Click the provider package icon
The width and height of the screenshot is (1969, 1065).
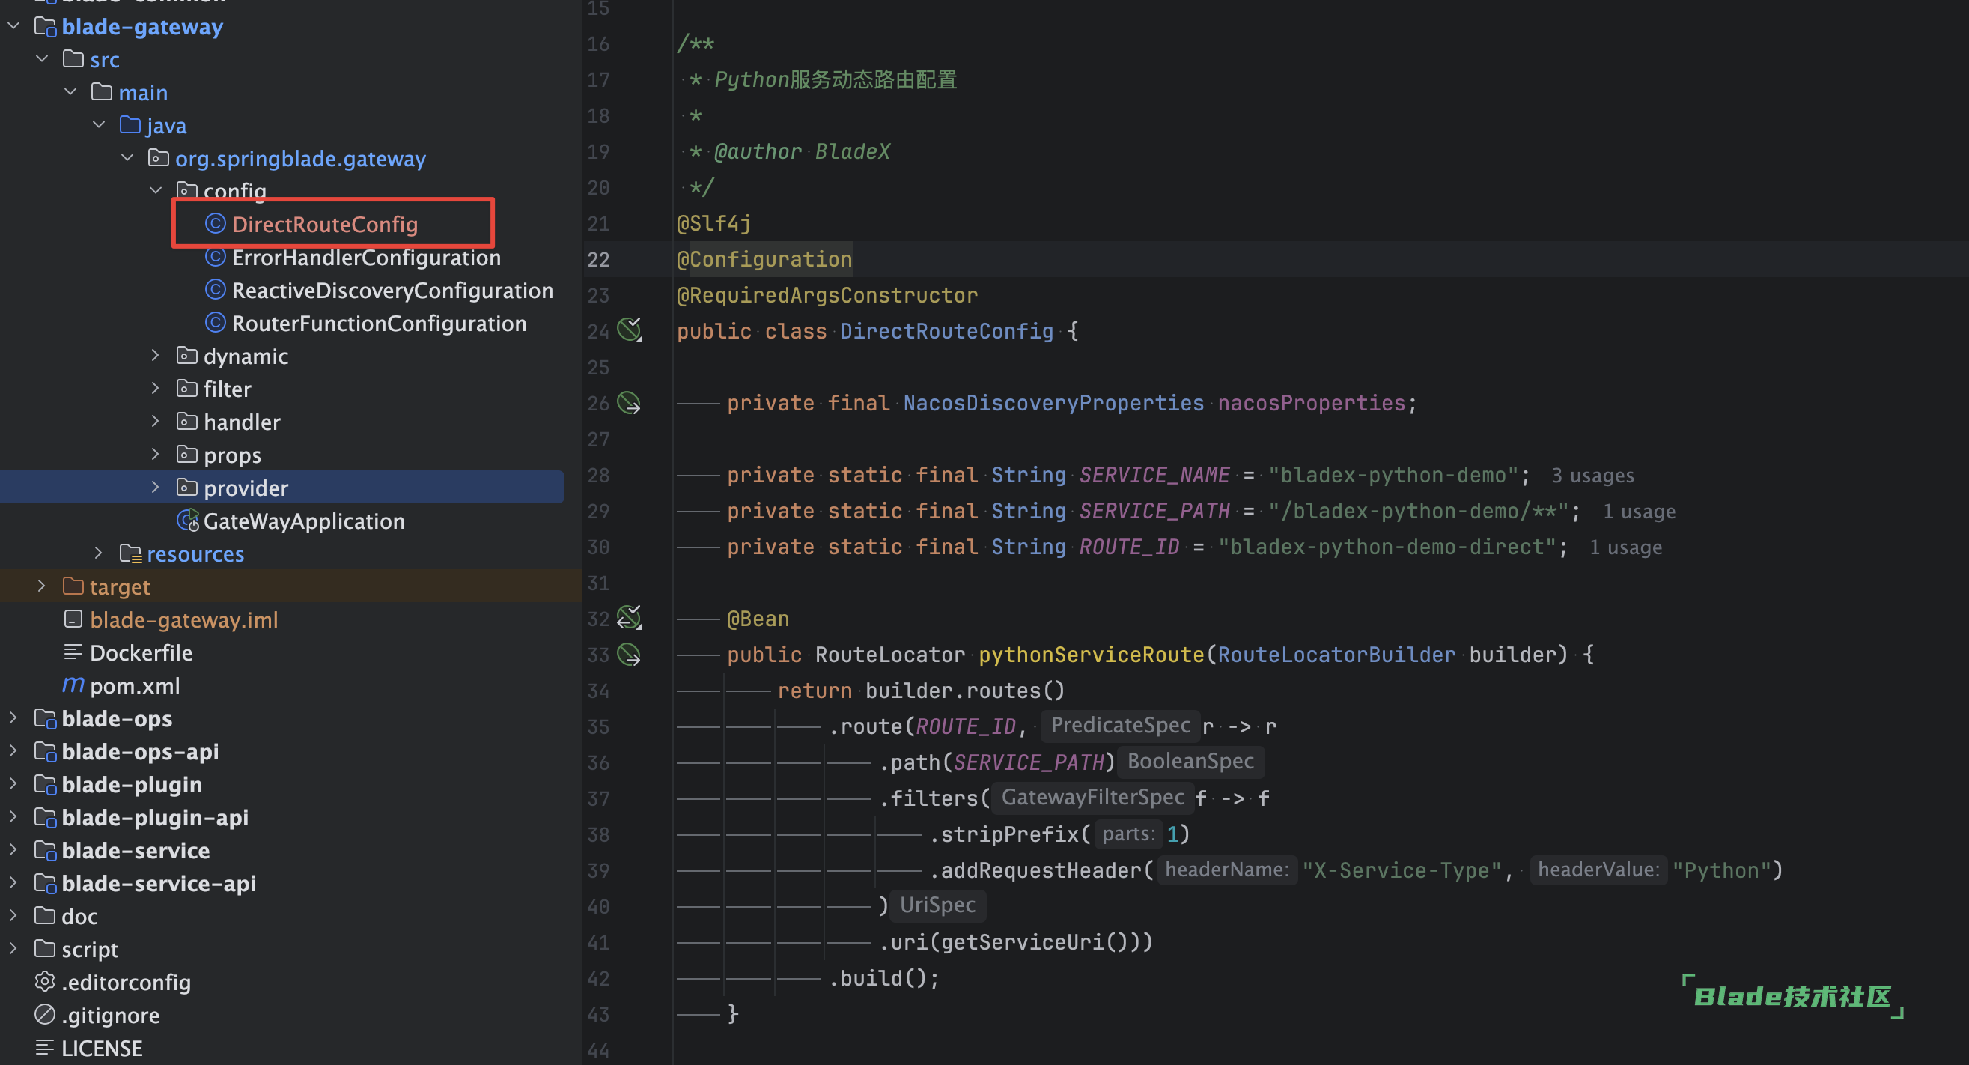[x=187, y=488]
